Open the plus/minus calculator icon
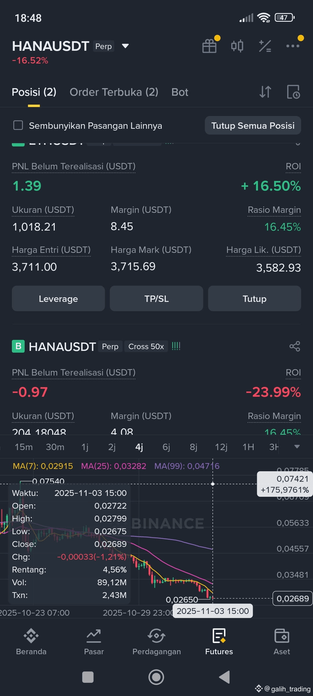 [x=265, y=46]
